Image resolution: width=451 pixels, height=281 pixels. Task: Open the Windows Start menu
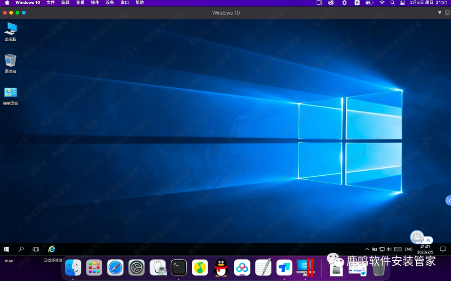(6, 249)
